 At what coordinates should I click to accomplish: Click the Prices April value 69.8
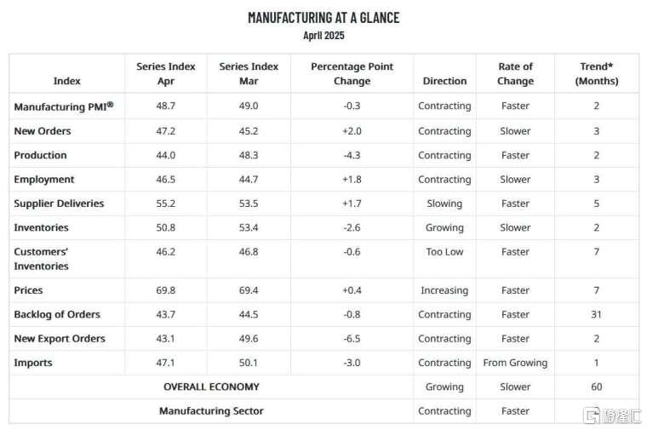click(x=166, y=290)
